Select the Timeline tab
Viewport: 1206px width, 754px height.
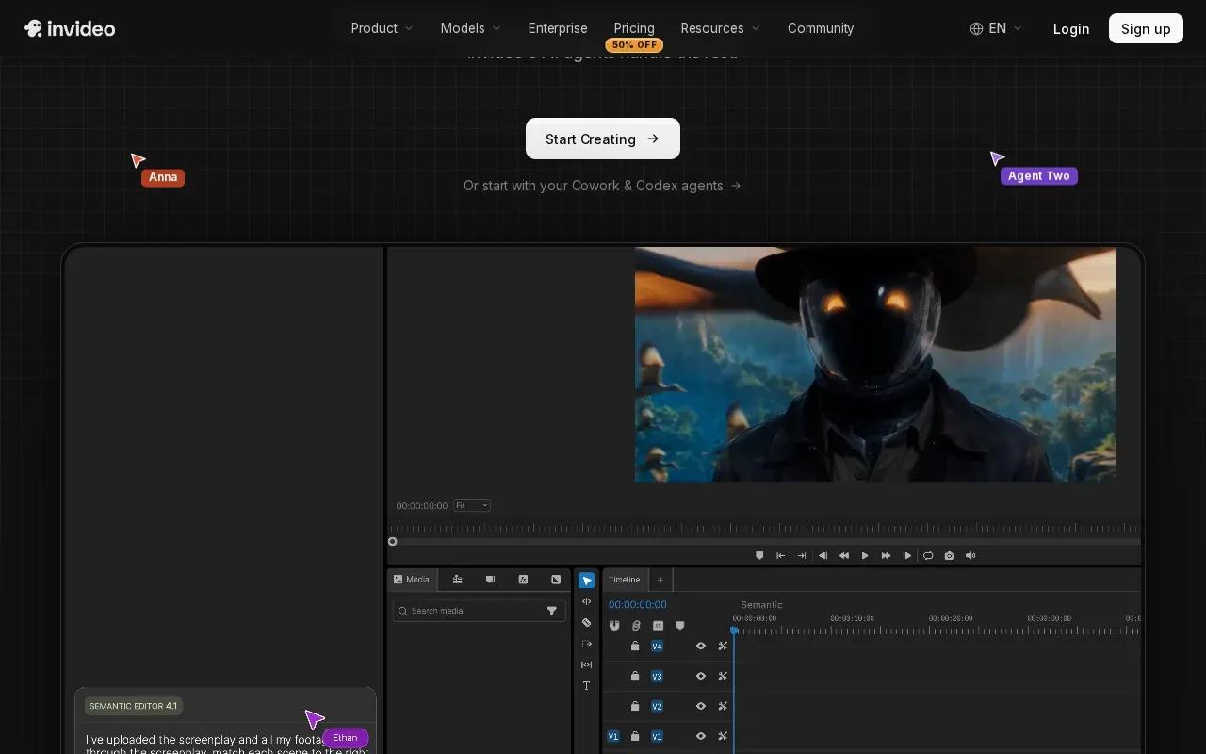click(x=624, y=580)
